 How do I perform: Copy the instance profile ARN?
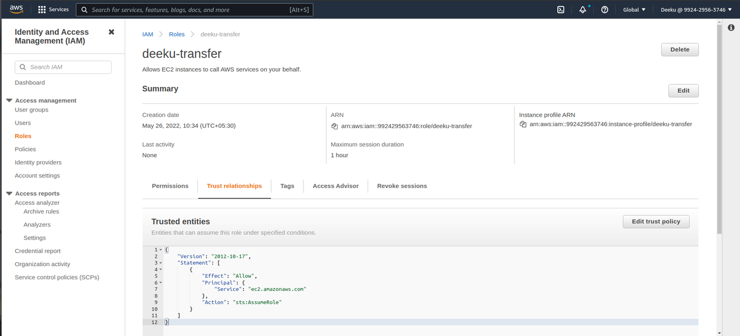(523, 124)
